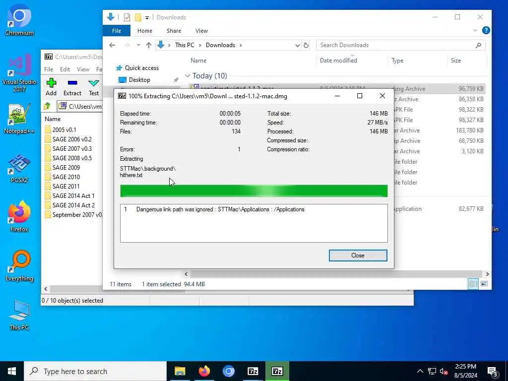Click the muted volume tray icon
508x381 pixels.
pyautogui.click(x=444, y=371)
